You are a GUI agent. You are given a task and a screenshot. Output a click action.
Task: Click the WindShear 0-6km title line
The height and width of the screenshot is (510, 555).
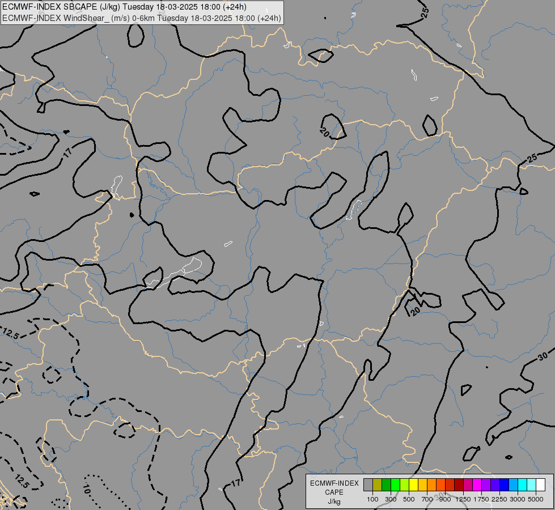pyautogui.click(x=141, y=18)
